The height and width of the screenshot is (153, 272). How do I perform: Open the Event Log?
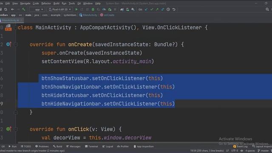(x=240, y=146)
